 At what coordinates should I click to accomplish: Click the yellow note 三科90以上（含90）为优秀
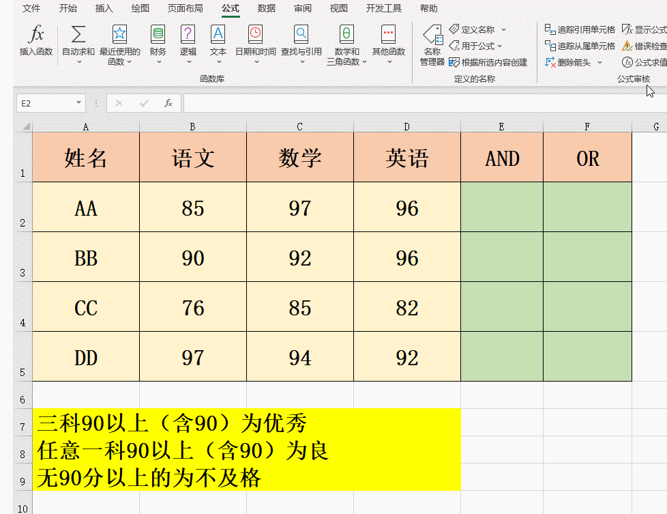(172, 423)
